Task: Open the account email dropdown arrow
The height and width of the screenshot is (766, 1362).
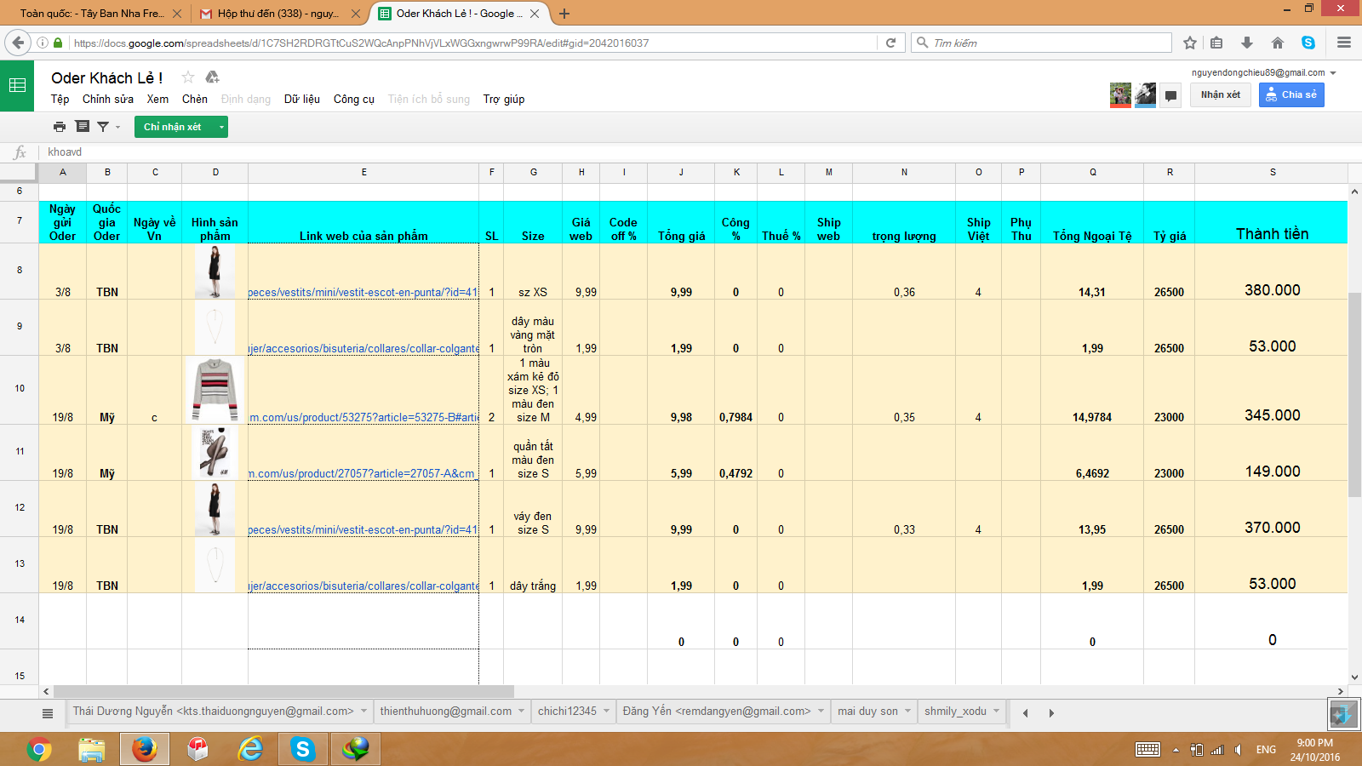Action: pos(1333,73)
